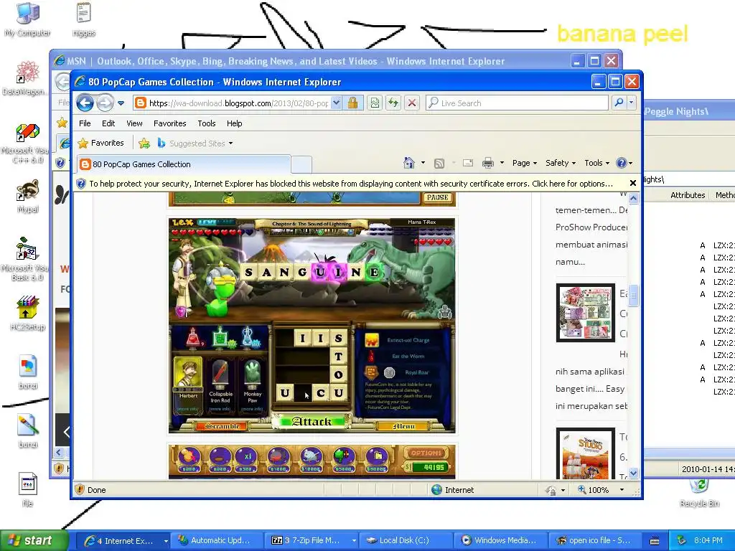Open the Help menu
The width and height of the screenshot is (735, 551).
[235, 123]
